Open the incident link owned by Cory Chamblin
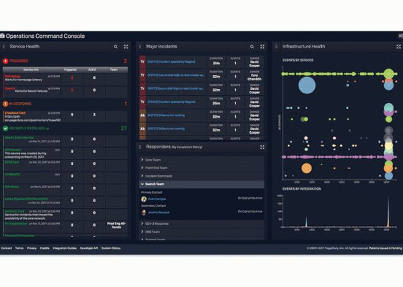 (176, 75)
